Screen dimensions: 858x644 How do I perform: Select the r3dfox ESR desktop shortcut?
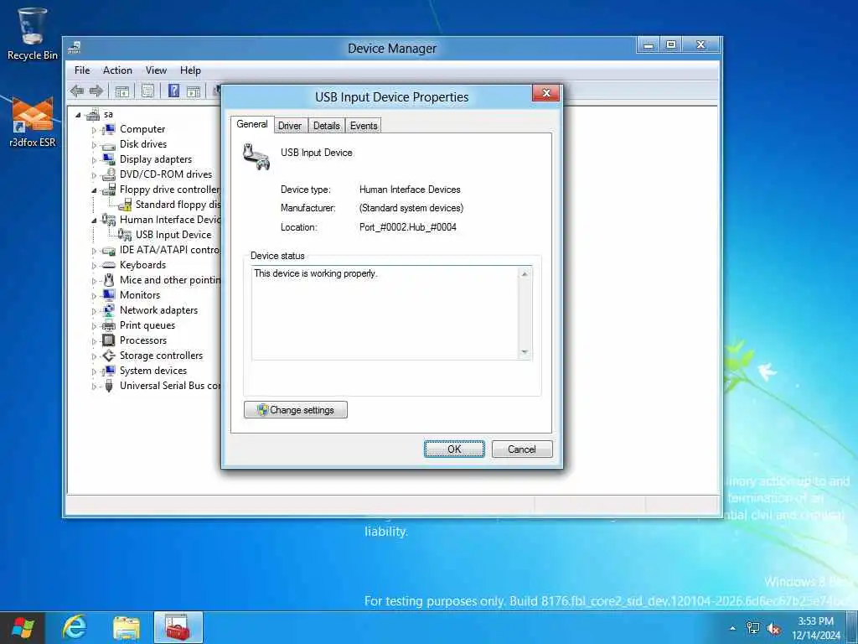33,122
